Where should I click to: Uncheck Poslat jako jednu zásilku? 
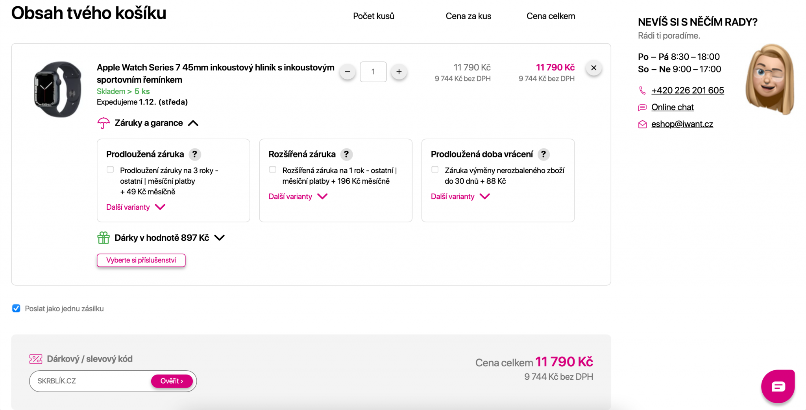coord(16,308)
